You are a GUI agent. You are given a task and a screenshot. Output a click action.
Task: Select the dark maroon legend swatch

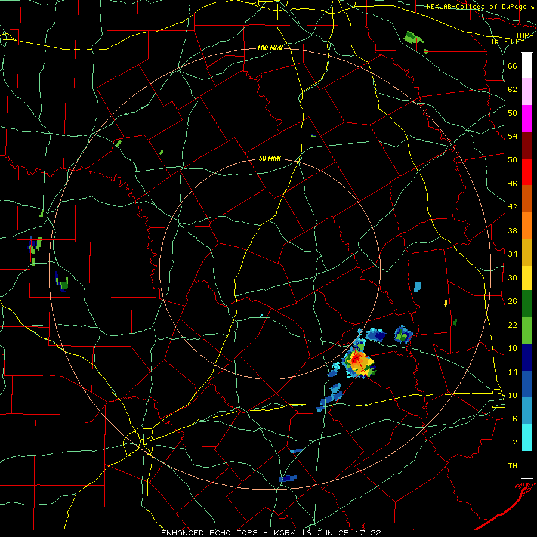[527, 146]
